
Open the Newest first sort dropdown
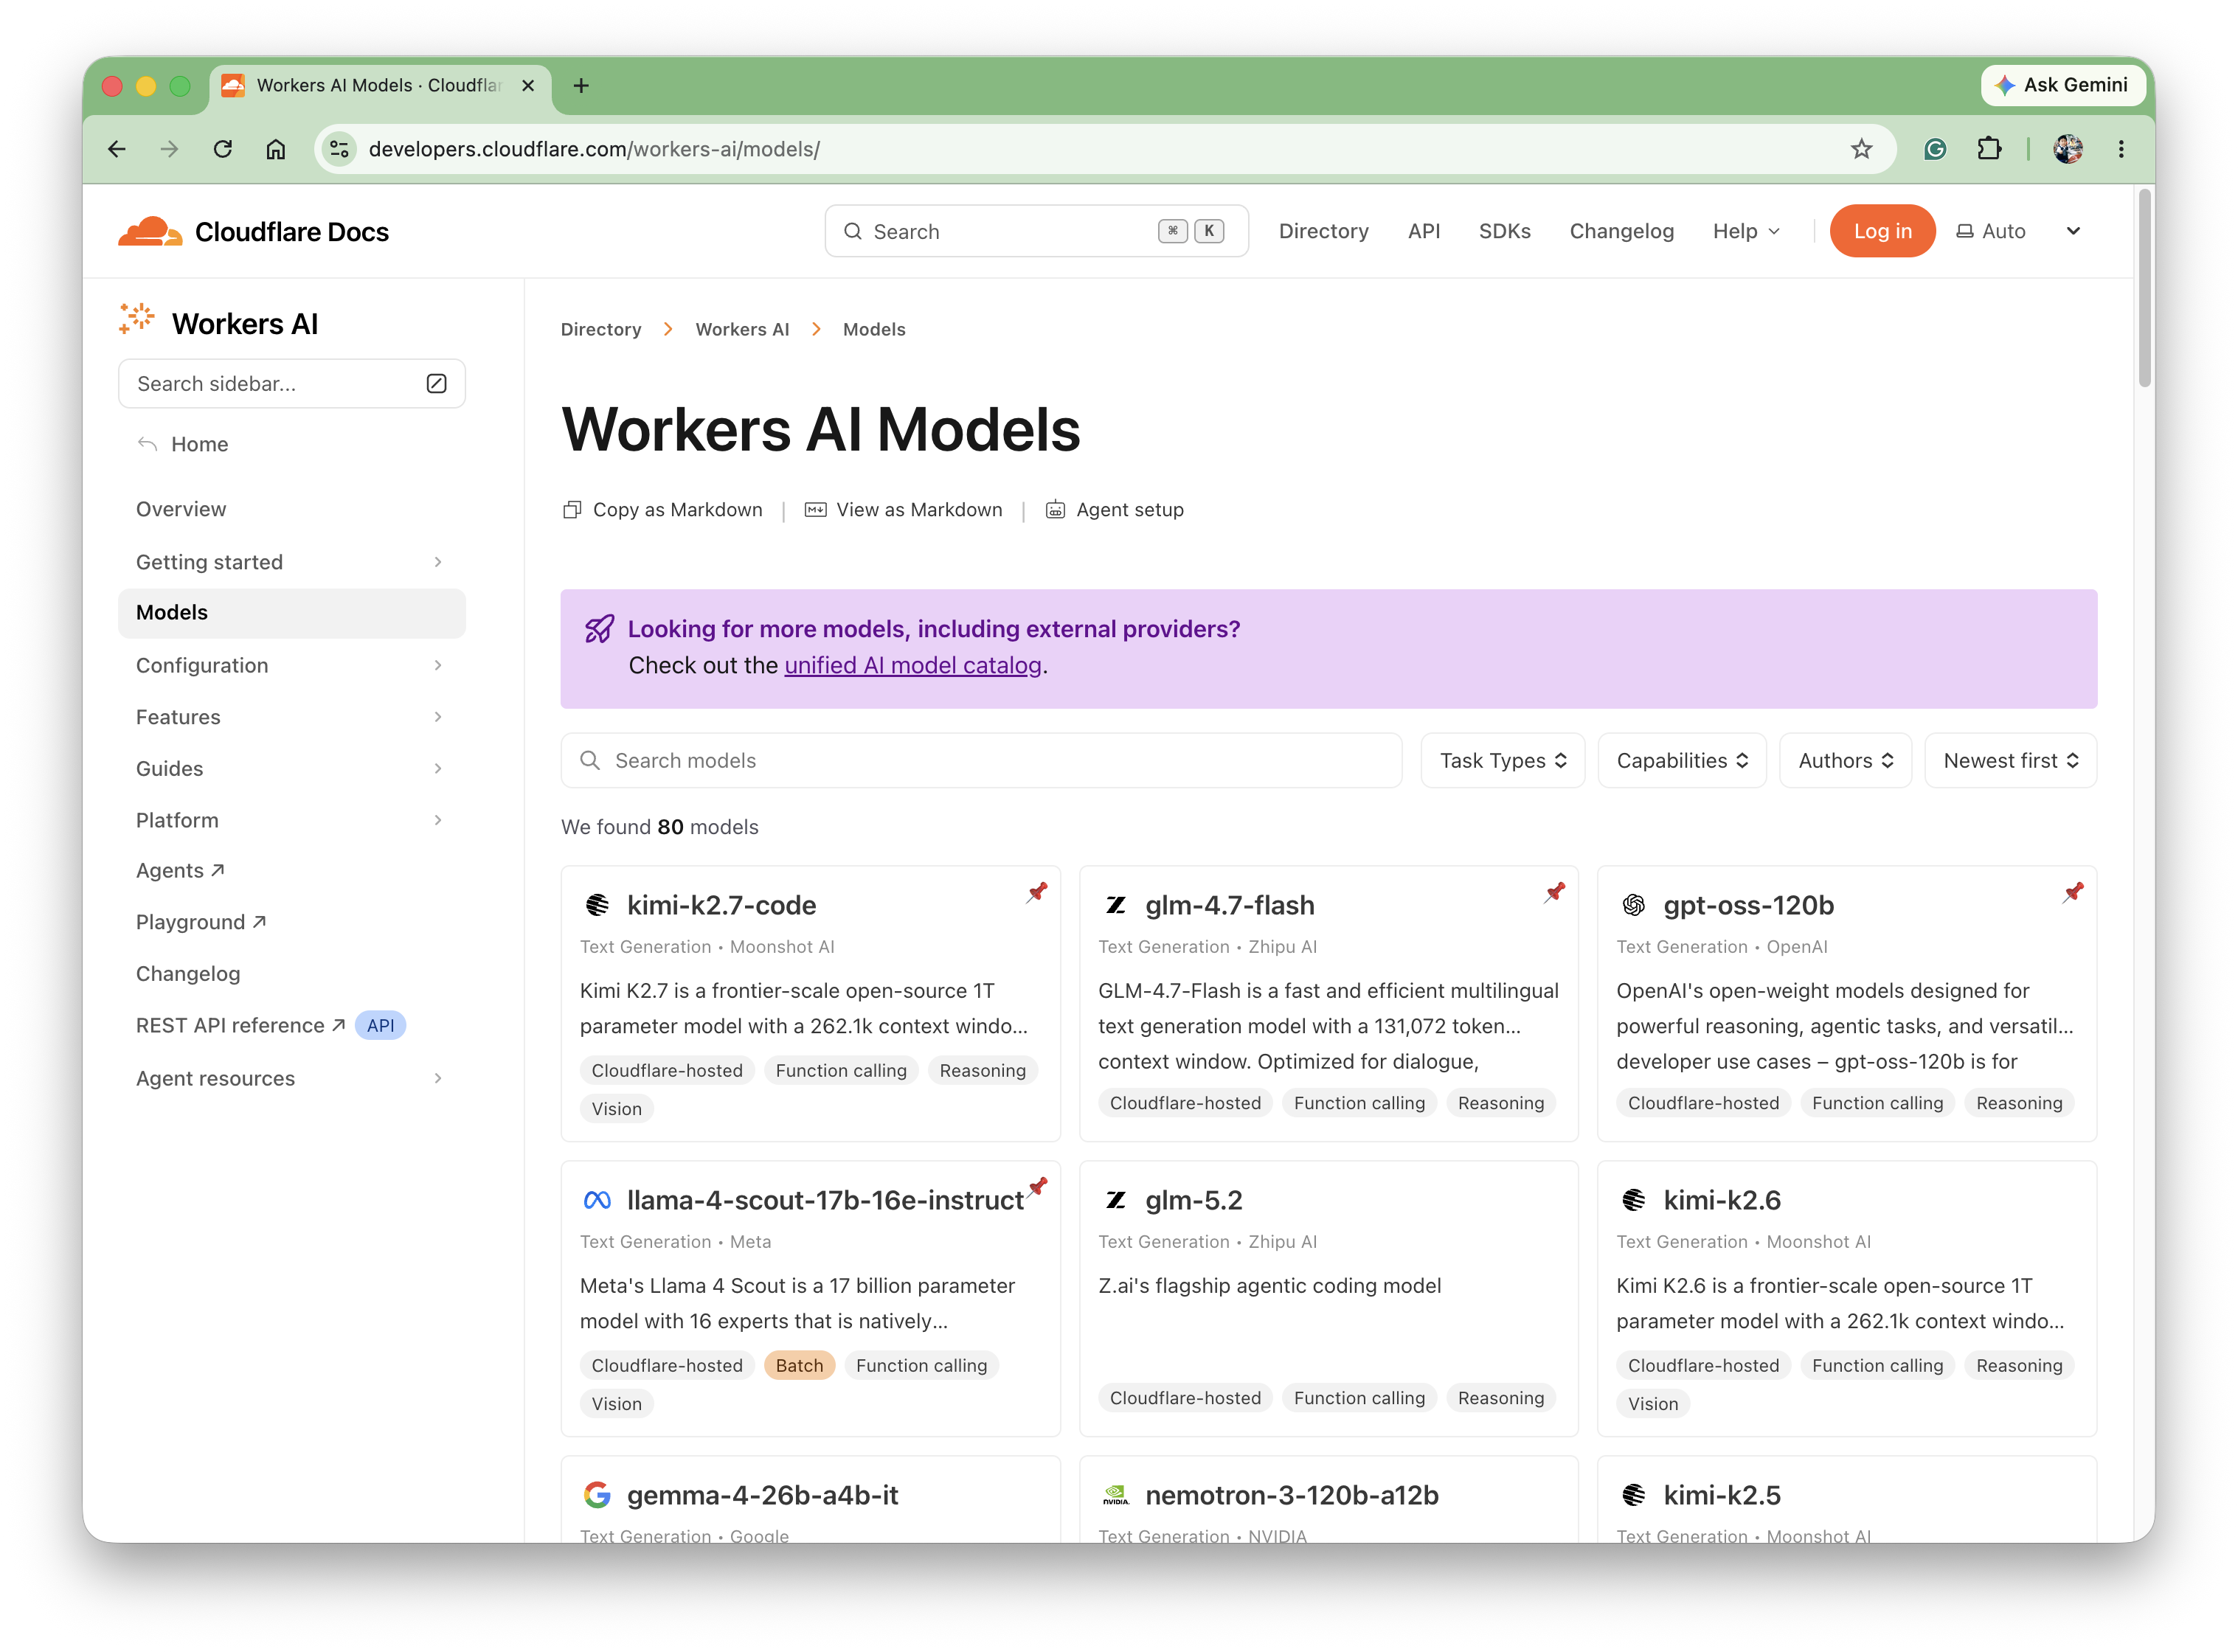(2011, 761)
